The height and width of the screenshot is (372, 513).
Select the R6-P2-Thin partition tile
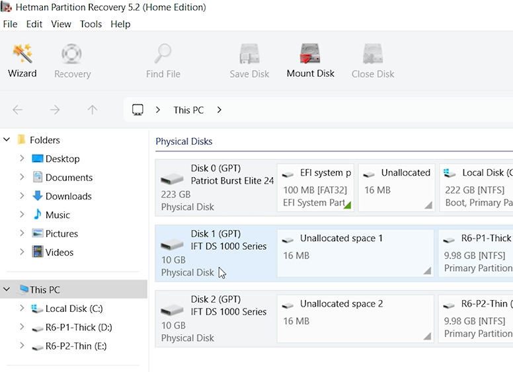(x=476, y=318)
